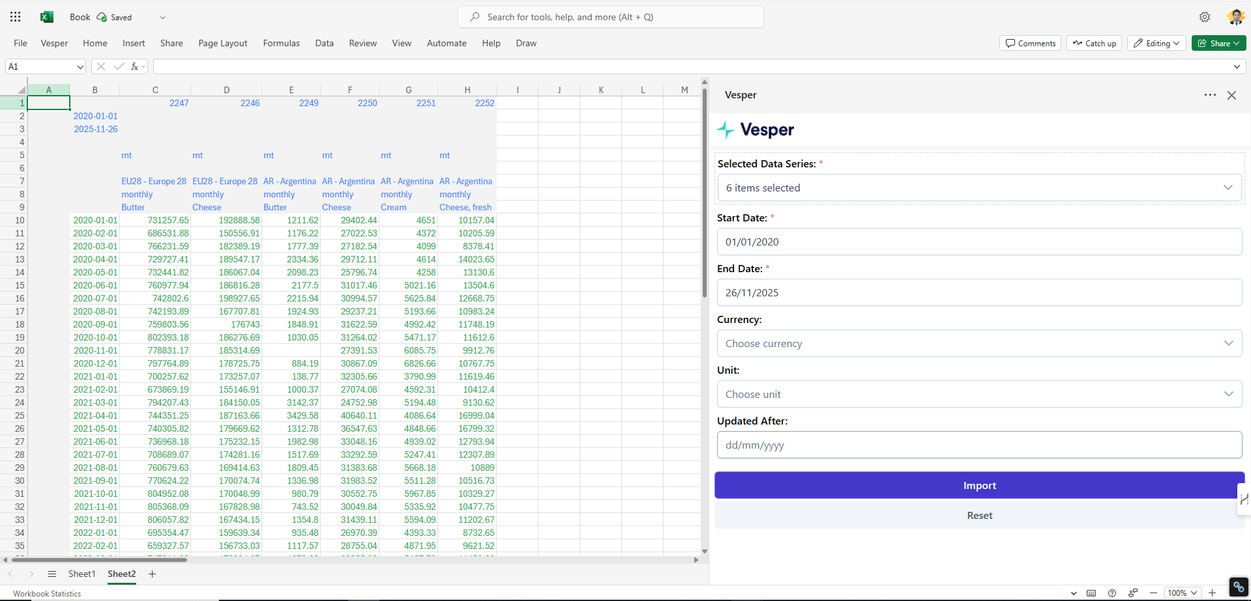
Task: Open the Choose currency dropdown
Action: coord(979,343)
